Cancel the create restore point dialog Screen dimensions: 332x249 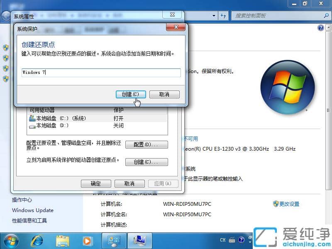point(164,94)
